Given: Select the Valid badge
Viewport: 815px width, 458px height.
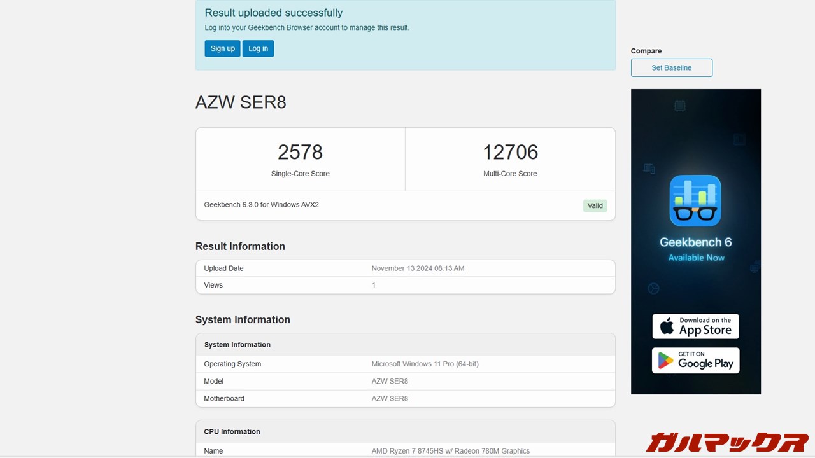Looking at the screenshot, I should [595, 205].
